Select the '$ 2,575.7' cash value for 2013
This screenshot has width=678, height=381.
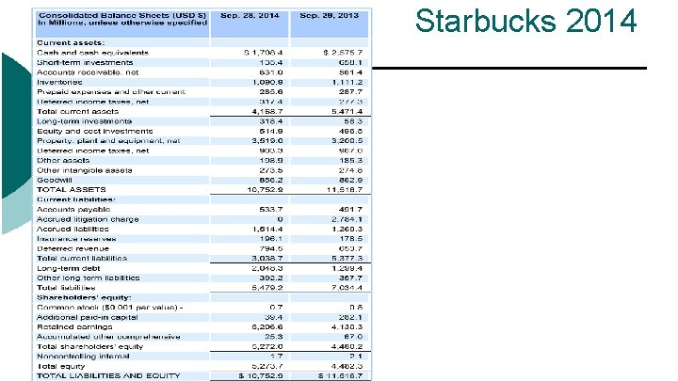coord(343,53)
